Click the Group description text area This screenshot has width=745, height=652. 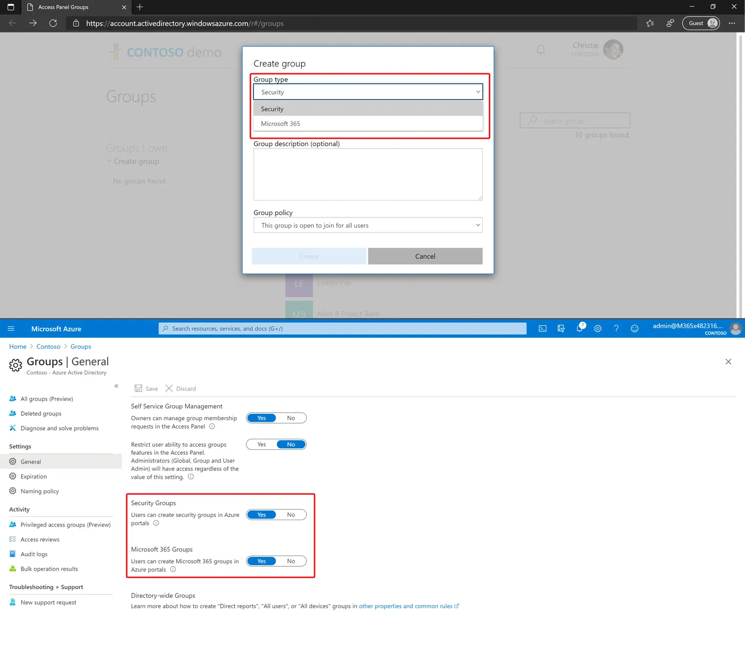coord(368,174)
